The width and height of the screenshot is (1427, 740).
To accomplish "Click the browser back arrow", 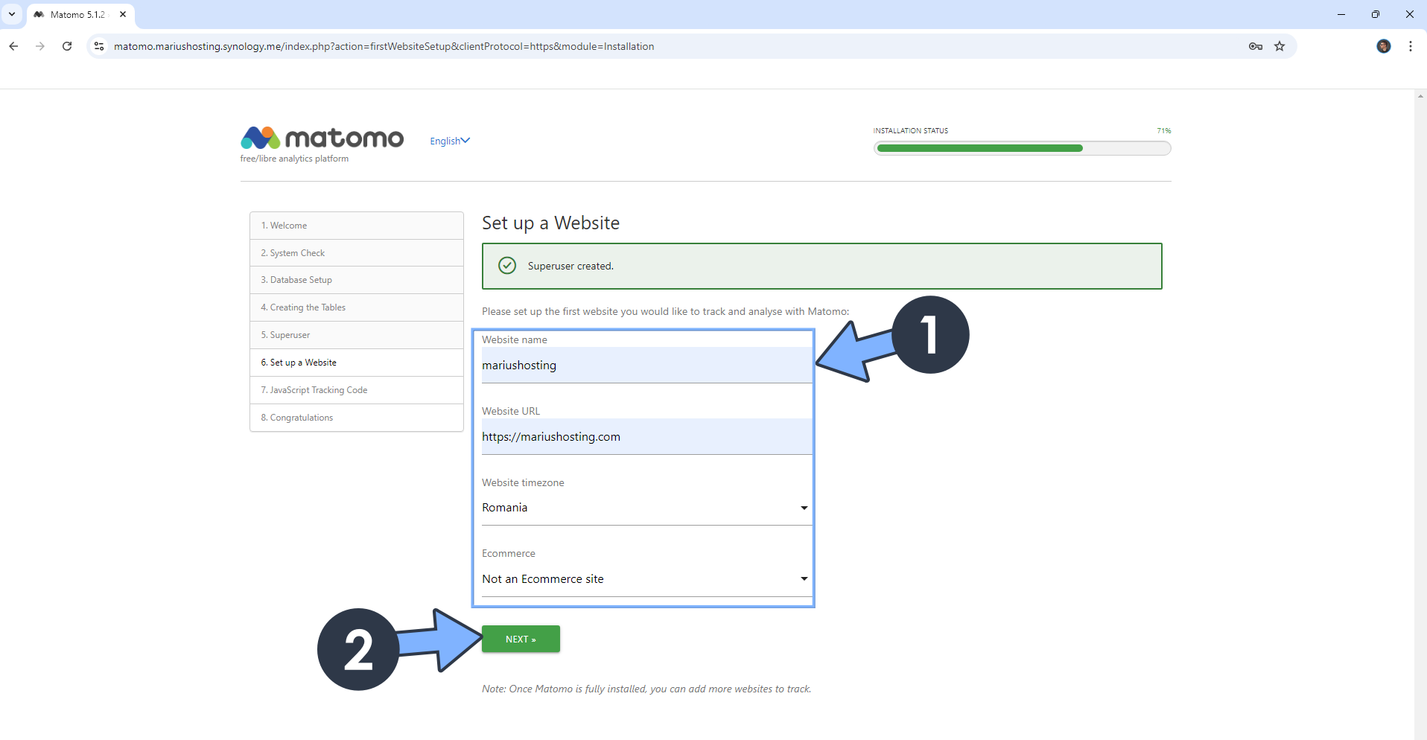I will (x=13, y=46).
